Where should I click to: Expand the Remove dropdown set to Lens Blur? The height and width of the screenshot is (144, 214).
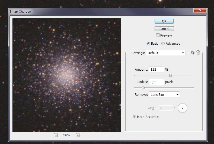[x=164, y=94]
